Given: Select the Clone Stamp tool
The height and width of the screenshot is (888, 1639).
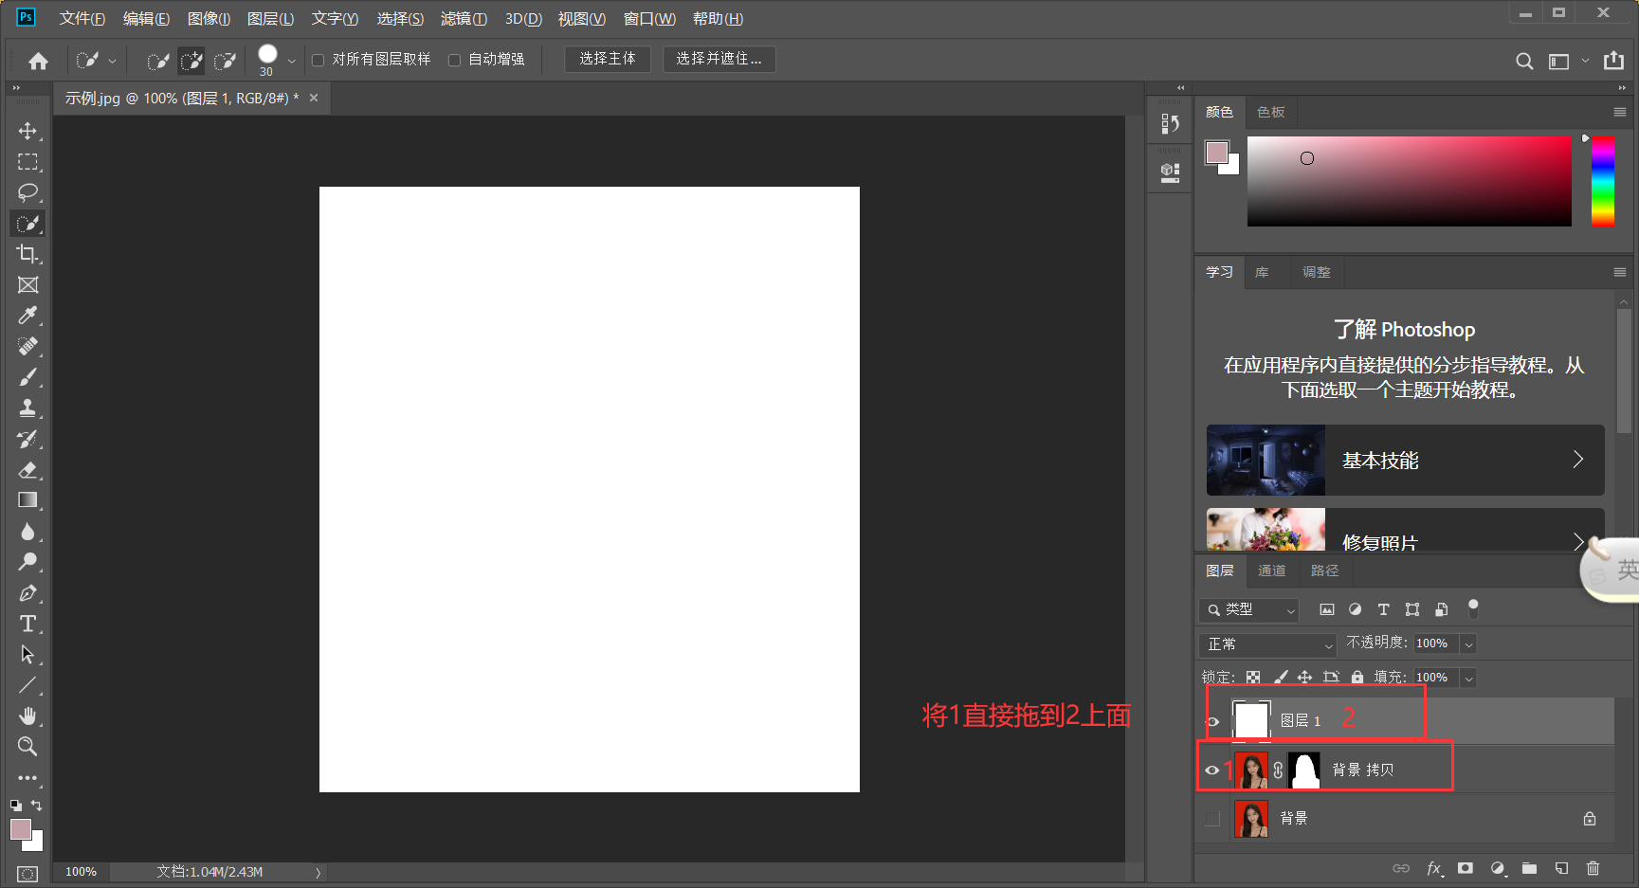Looking at the screenshot, I should coord(27,408).
